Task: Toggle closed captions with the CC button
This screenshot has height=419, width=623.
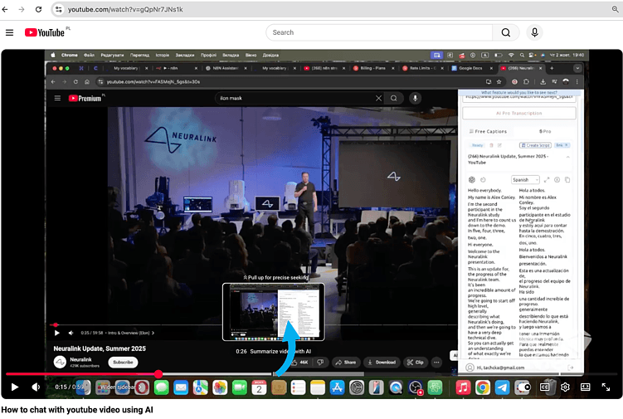Action: click(x=544, y=387)
